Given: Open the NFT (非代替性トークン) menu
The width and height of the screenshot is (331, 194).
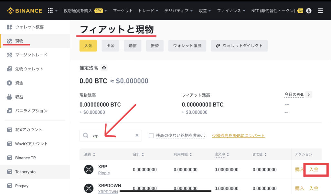Looking at the screenshot, I should [x=273, y=11].
